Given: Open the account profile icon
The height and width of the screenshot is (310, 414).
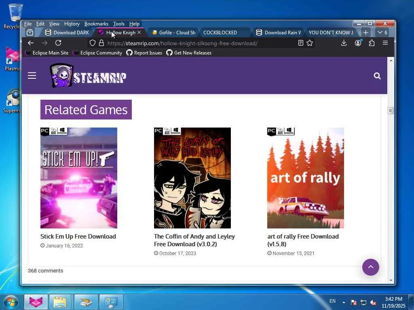Looking at the screenshot, I should pyautogui.click(x=358, y=43).
